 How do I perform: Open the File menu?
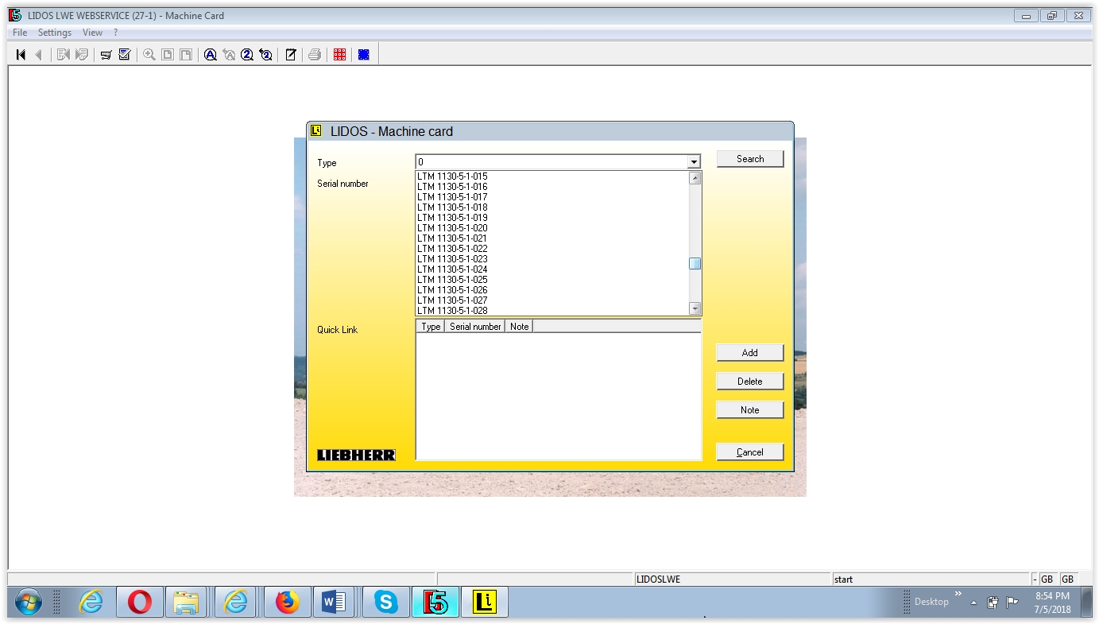[x=20, y=33]
